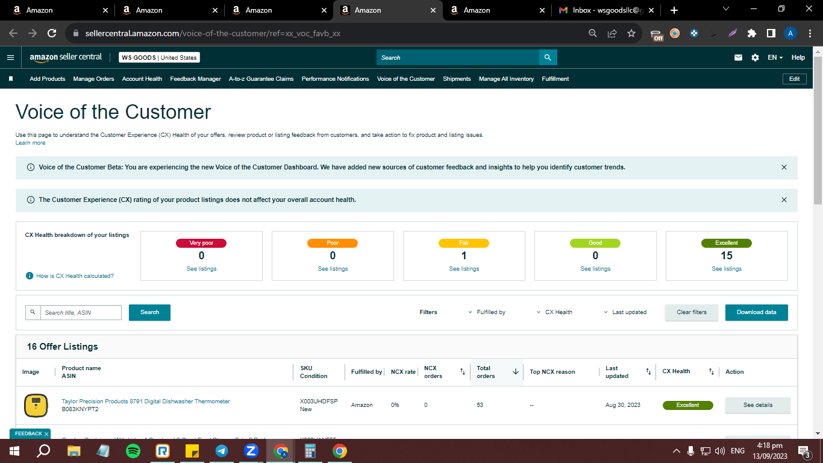The height and width of the screenshot is (463, 823).
Task: Sort the table by NCX orders
Action: [462, 372]
